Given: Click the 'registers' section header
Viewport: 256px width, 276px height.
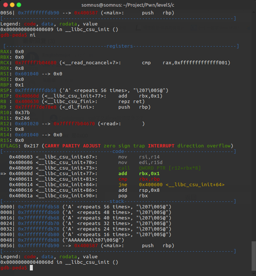Looking at the screenshot, I should 120,46.
